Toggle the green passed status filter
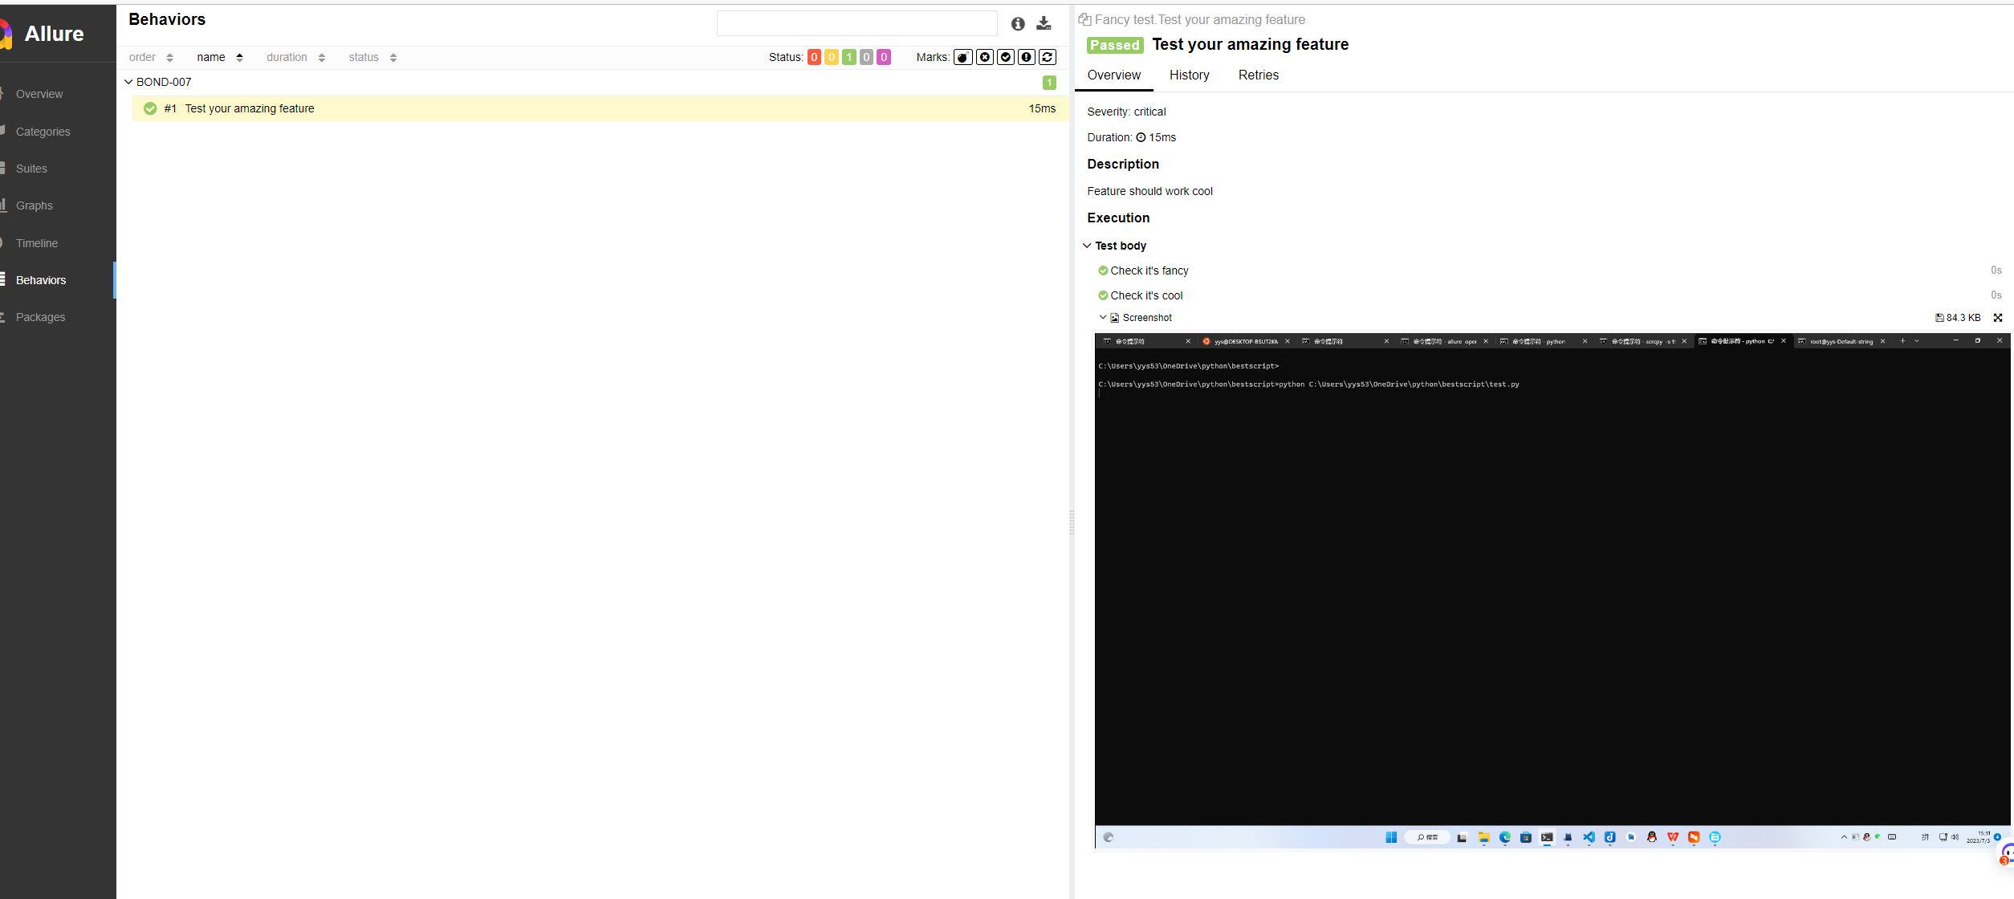This screenshot has height=899, width=2014. [848, 57]
